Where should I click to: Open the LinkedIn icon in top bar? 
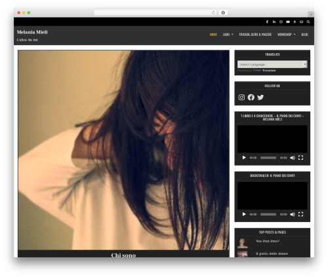tap(274, 22)
